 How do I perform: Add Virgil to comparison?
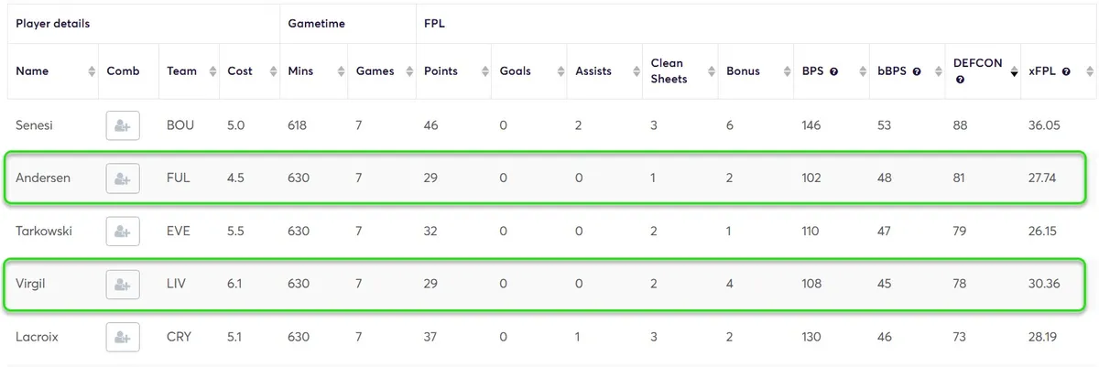(x=123, y=285)
